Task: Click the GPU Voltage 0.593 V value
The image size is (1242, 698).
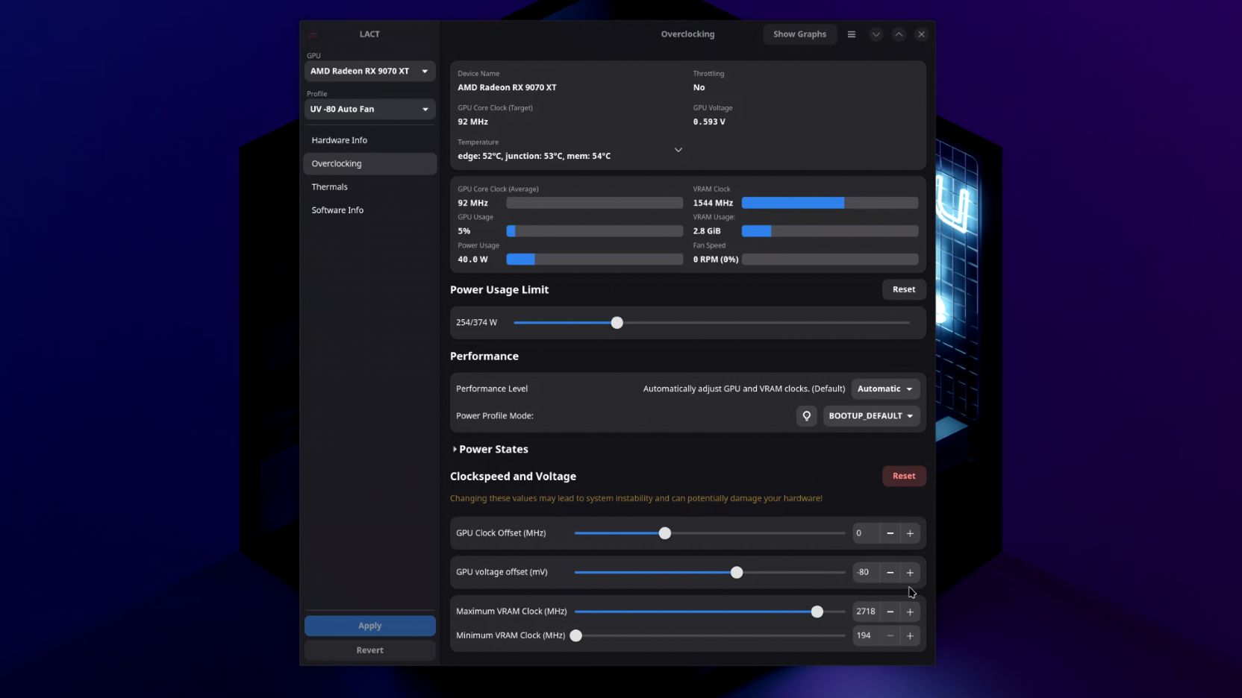Action: click(x=709, y=122)
